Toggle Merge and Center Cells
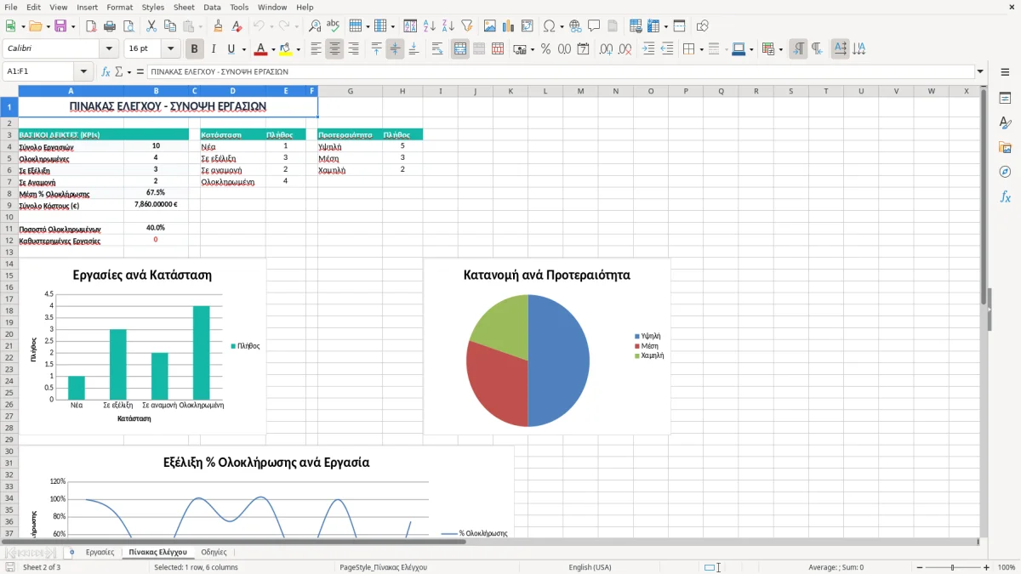Screen dimensions: 1021x574 point(460,49)
